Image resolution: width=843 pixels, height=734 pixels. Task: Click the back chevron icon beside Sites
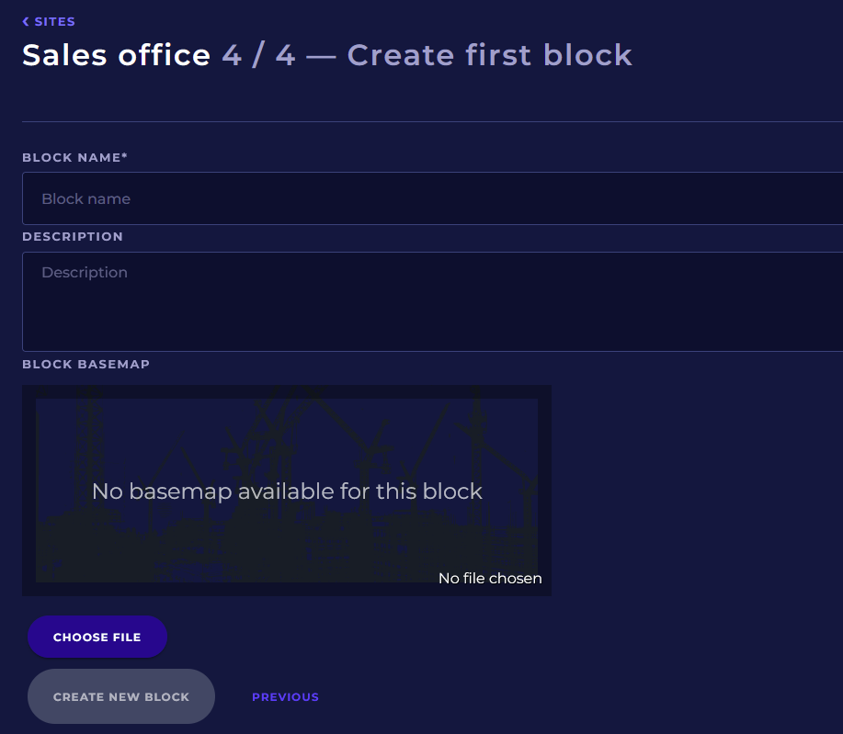[x=26, y=21]
